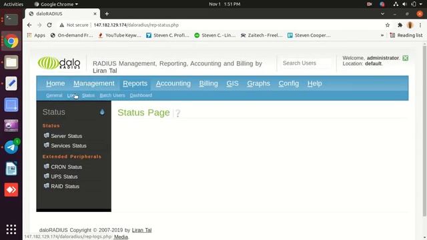Open the Reports menu
The width and height of the screenshot is (427, 240).
click(135, 83)
